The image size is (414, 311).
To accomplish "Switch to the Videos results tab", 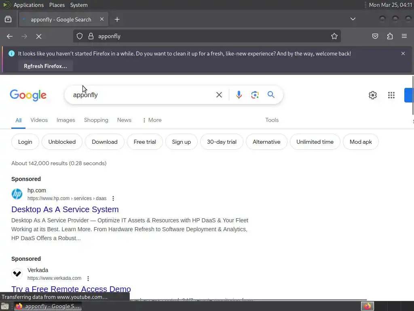I will (39, 120).
